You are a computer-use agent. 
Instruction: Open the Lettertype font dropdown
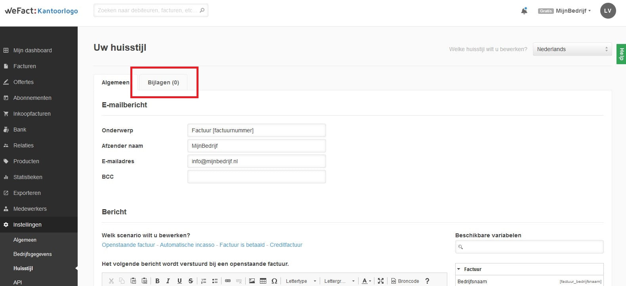(x=301, y=281)
